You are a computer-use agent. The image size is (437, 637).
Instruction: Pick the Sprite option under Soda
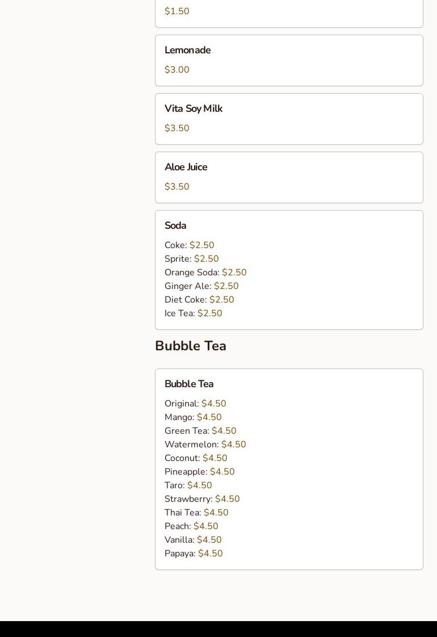192,259
